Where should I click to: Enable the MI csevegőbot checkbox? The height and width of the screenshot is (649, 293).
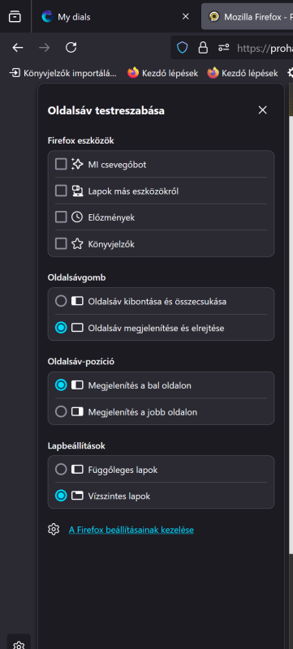[x=61, y=165]
